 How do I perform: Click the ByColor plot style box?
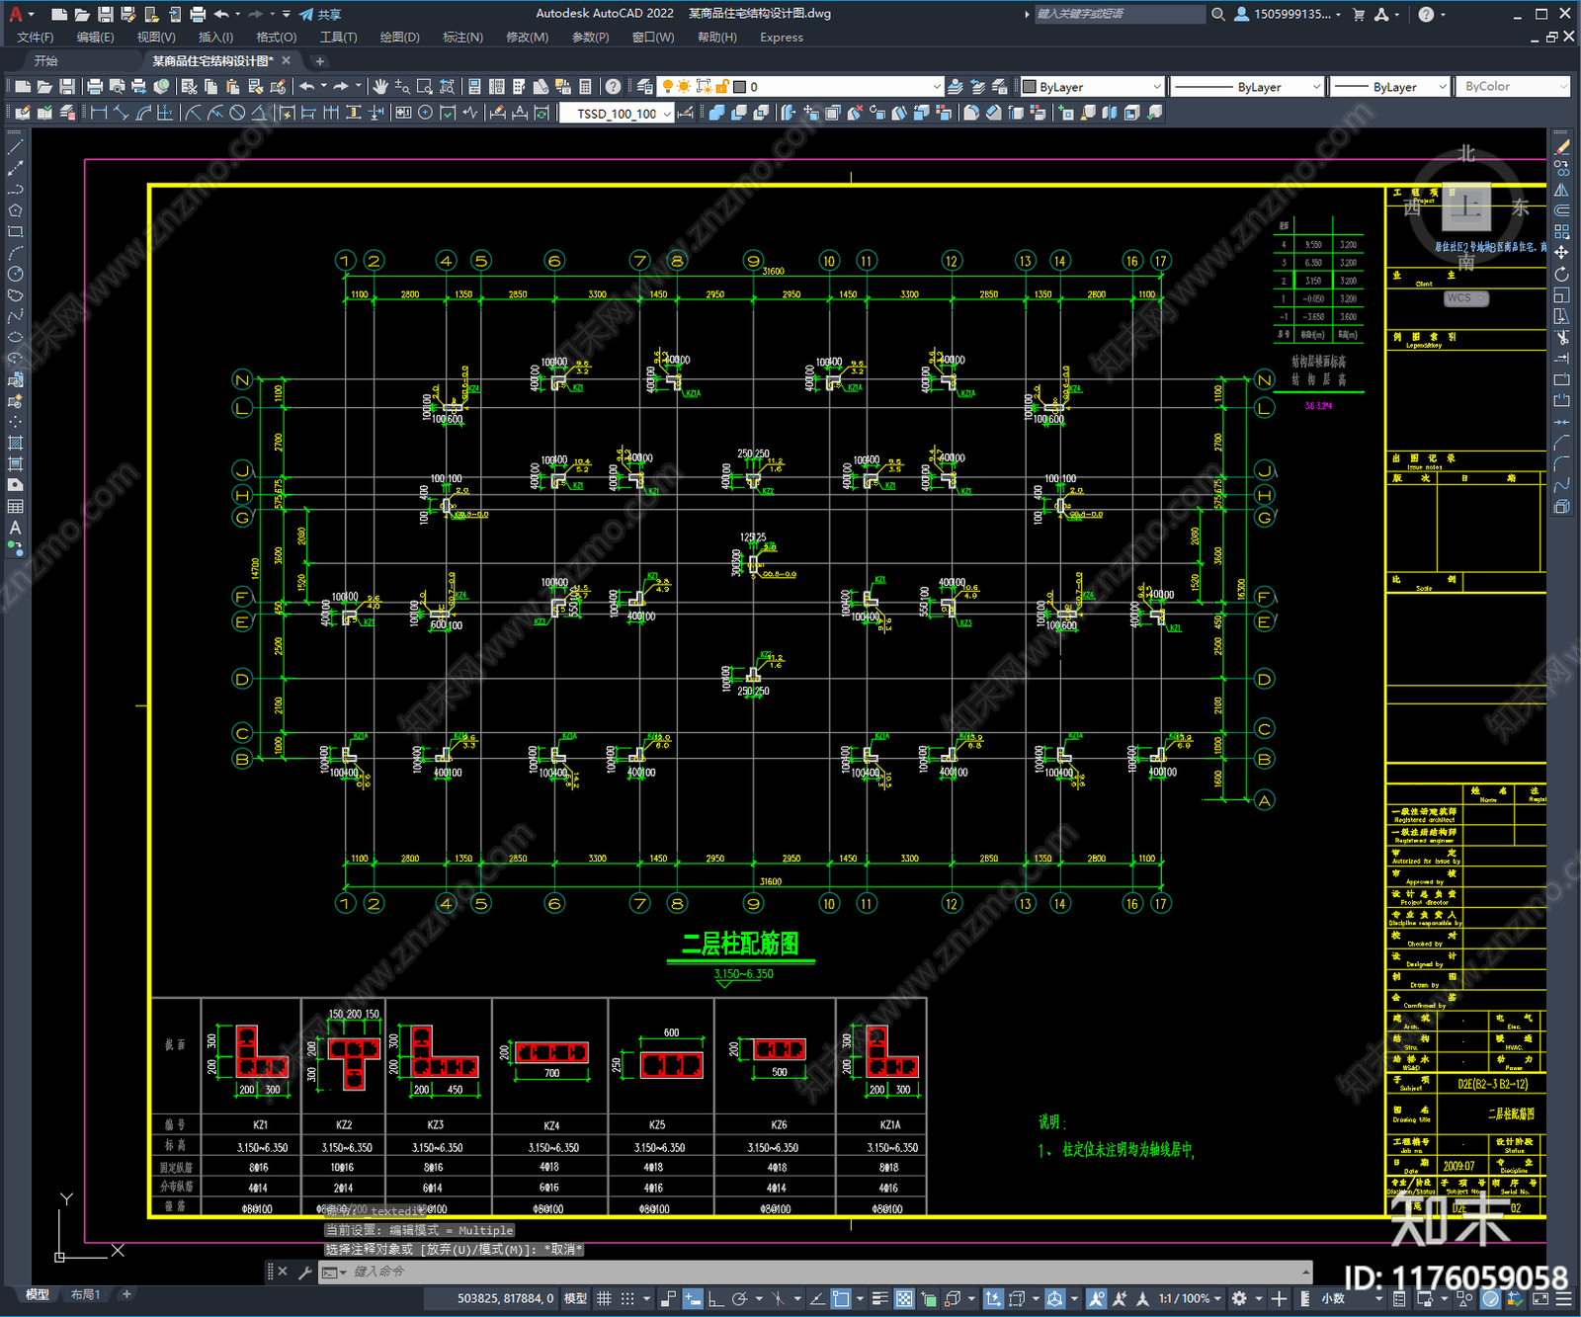tap(1513, 87)
